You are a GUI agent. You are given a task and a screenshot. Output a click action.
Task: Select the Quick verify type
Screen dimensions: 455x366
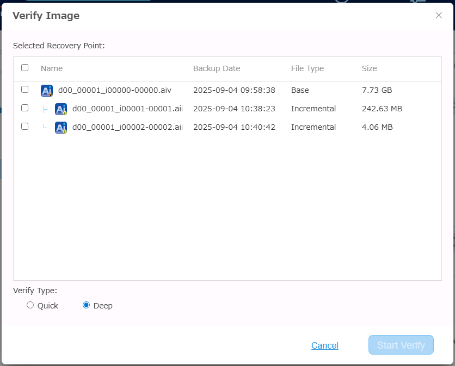tap(30, 305)
